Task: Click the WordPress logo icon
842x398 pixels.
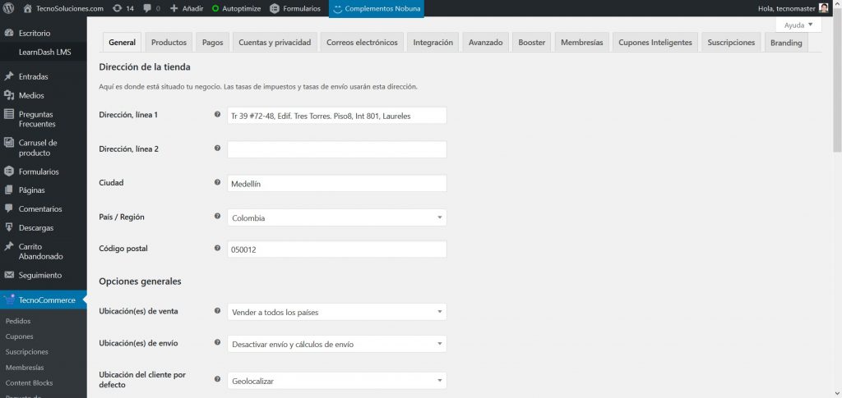Action: point(9,8)
